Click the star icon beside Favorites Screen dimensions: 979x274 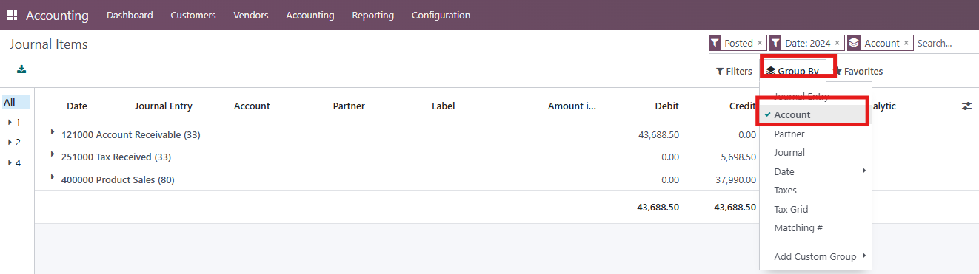(838, 72)
